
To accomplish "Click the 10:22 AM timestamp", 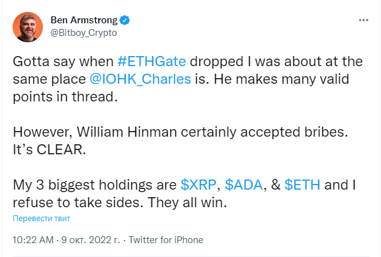I will click(33, 240).
